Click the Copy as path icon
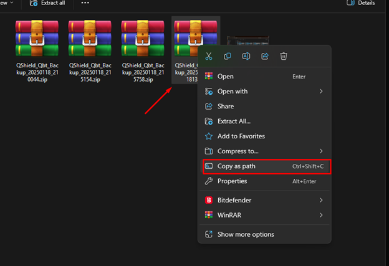The width and height of the screenshot is (389, 266). [209, 166]
